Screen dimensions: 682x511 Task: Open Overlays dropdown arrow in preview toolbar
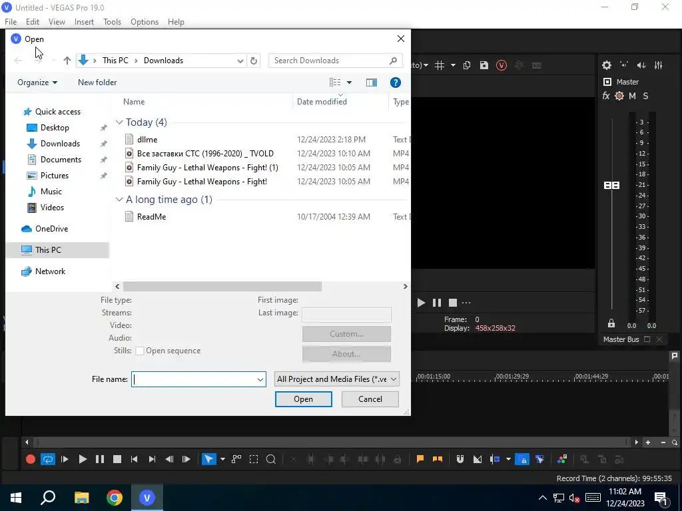tap(453, 65)
